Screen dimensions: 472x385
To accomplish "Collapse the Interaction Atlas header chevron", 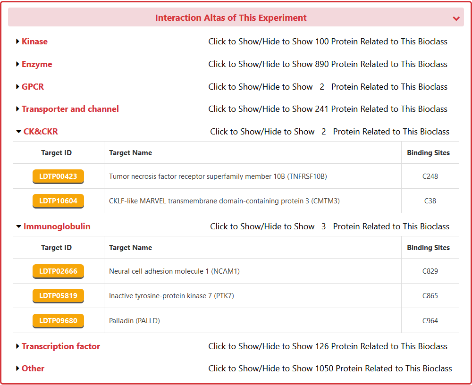I will pos(456,18).
